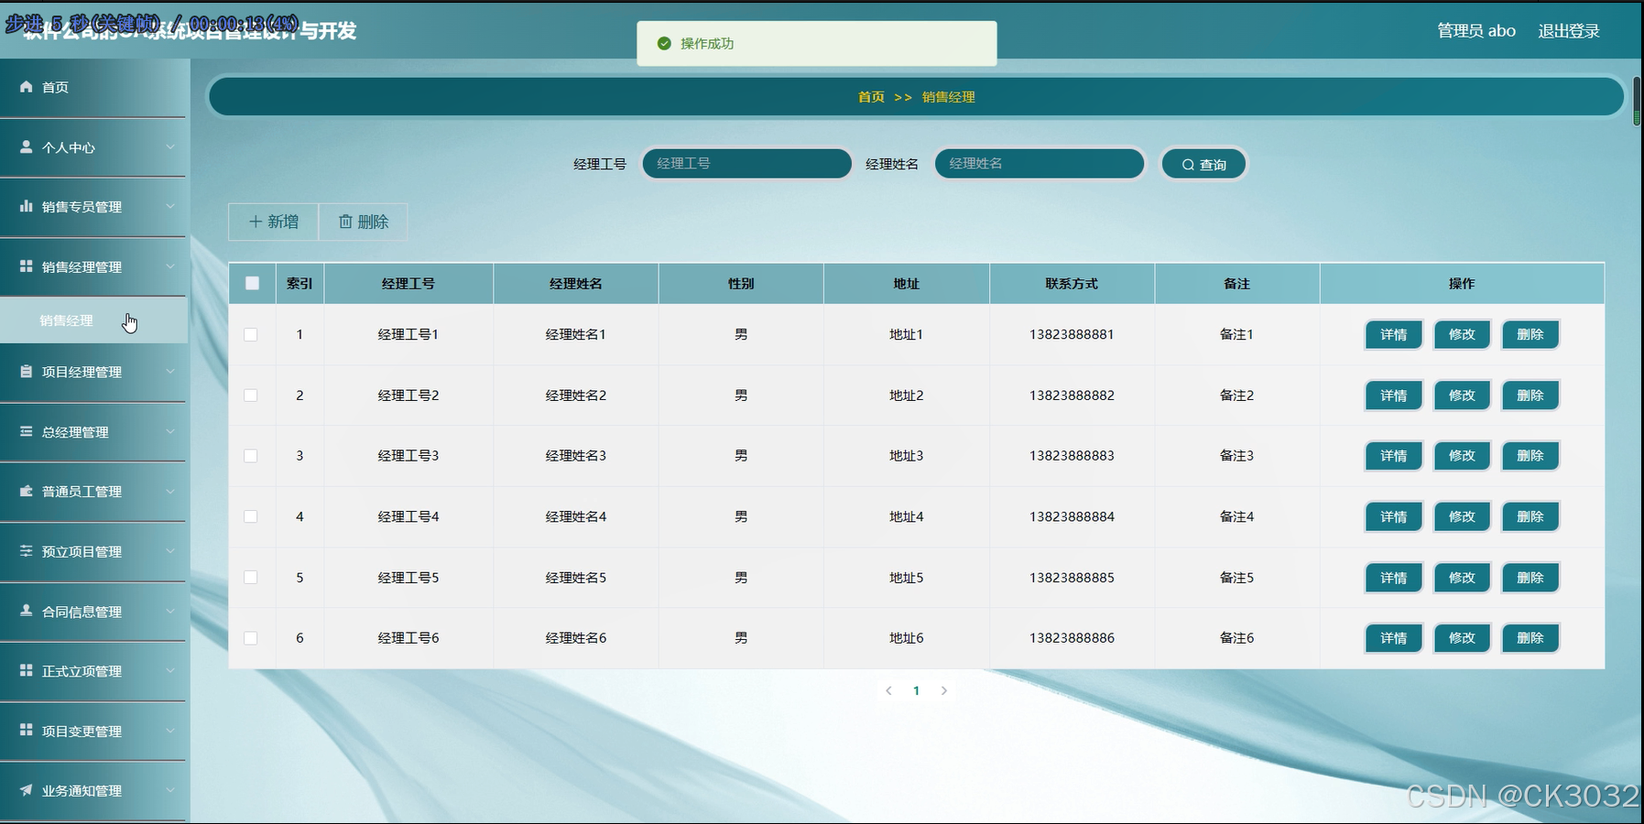Screen dimensions: 1644x824
Task: Check the select-all checkbox in table header
Action: [252, 284]
